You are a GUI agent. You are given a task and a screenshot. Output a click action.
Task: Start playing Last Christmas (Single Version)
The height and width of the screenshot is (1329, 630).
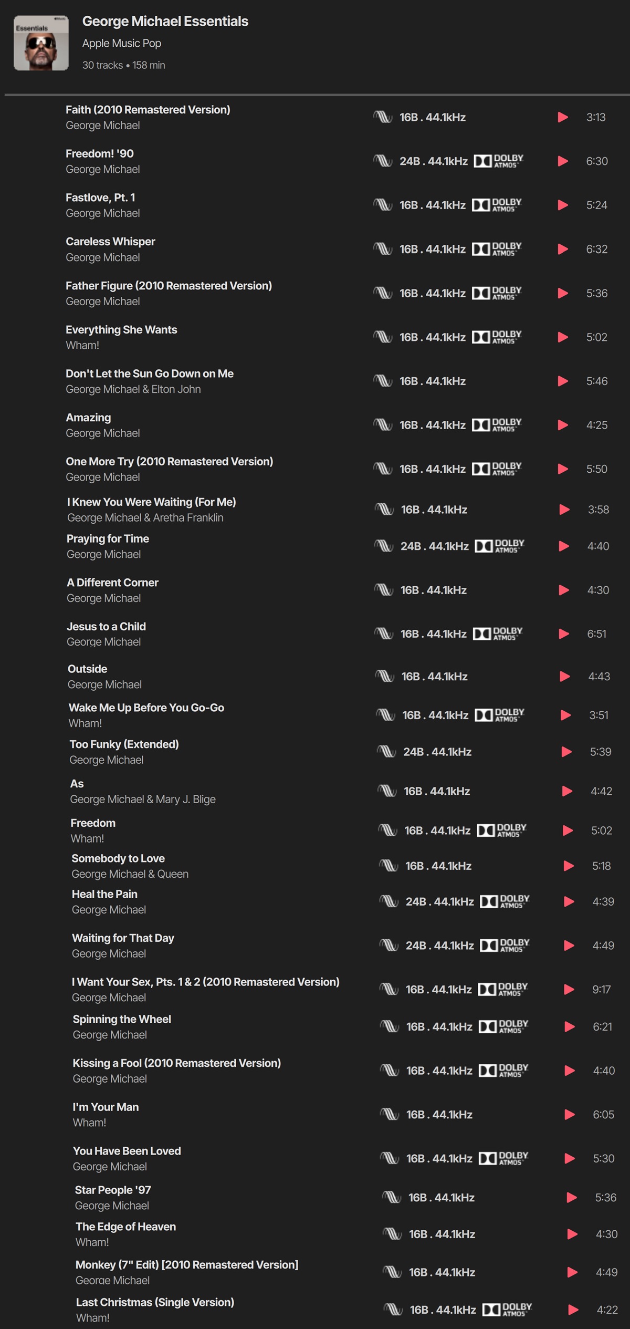573,1310
